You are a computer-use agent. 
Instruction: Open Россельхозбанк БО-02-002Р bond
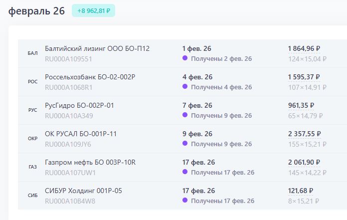click(90, 77)
